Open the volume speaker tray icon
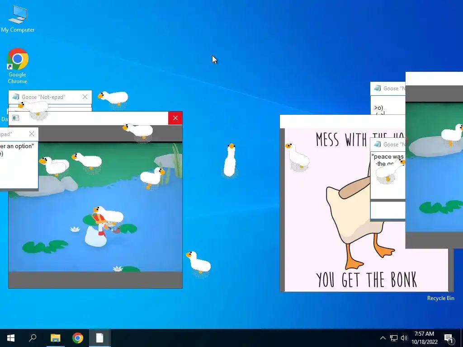Screen dimensions: 463x347 (x=404, y=338)
